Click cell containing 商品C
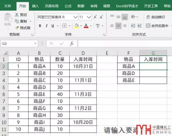Image resolution: width=172 pixels, height=136 pixels. (x=40, y=80)
